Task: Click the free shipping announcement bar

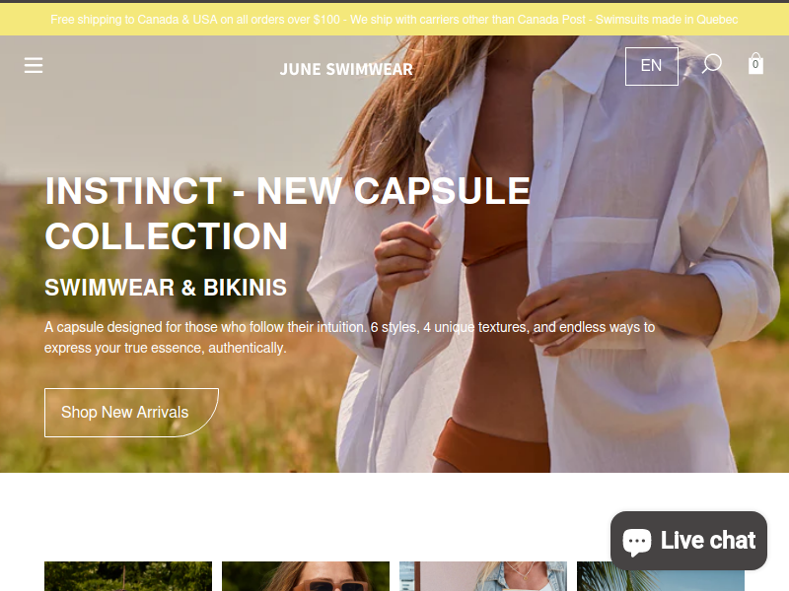Action: click(x=394, y=20)
